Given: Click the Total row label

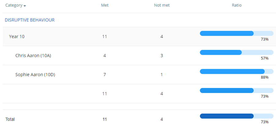Looking at the screenshot, I should [10, 119].
